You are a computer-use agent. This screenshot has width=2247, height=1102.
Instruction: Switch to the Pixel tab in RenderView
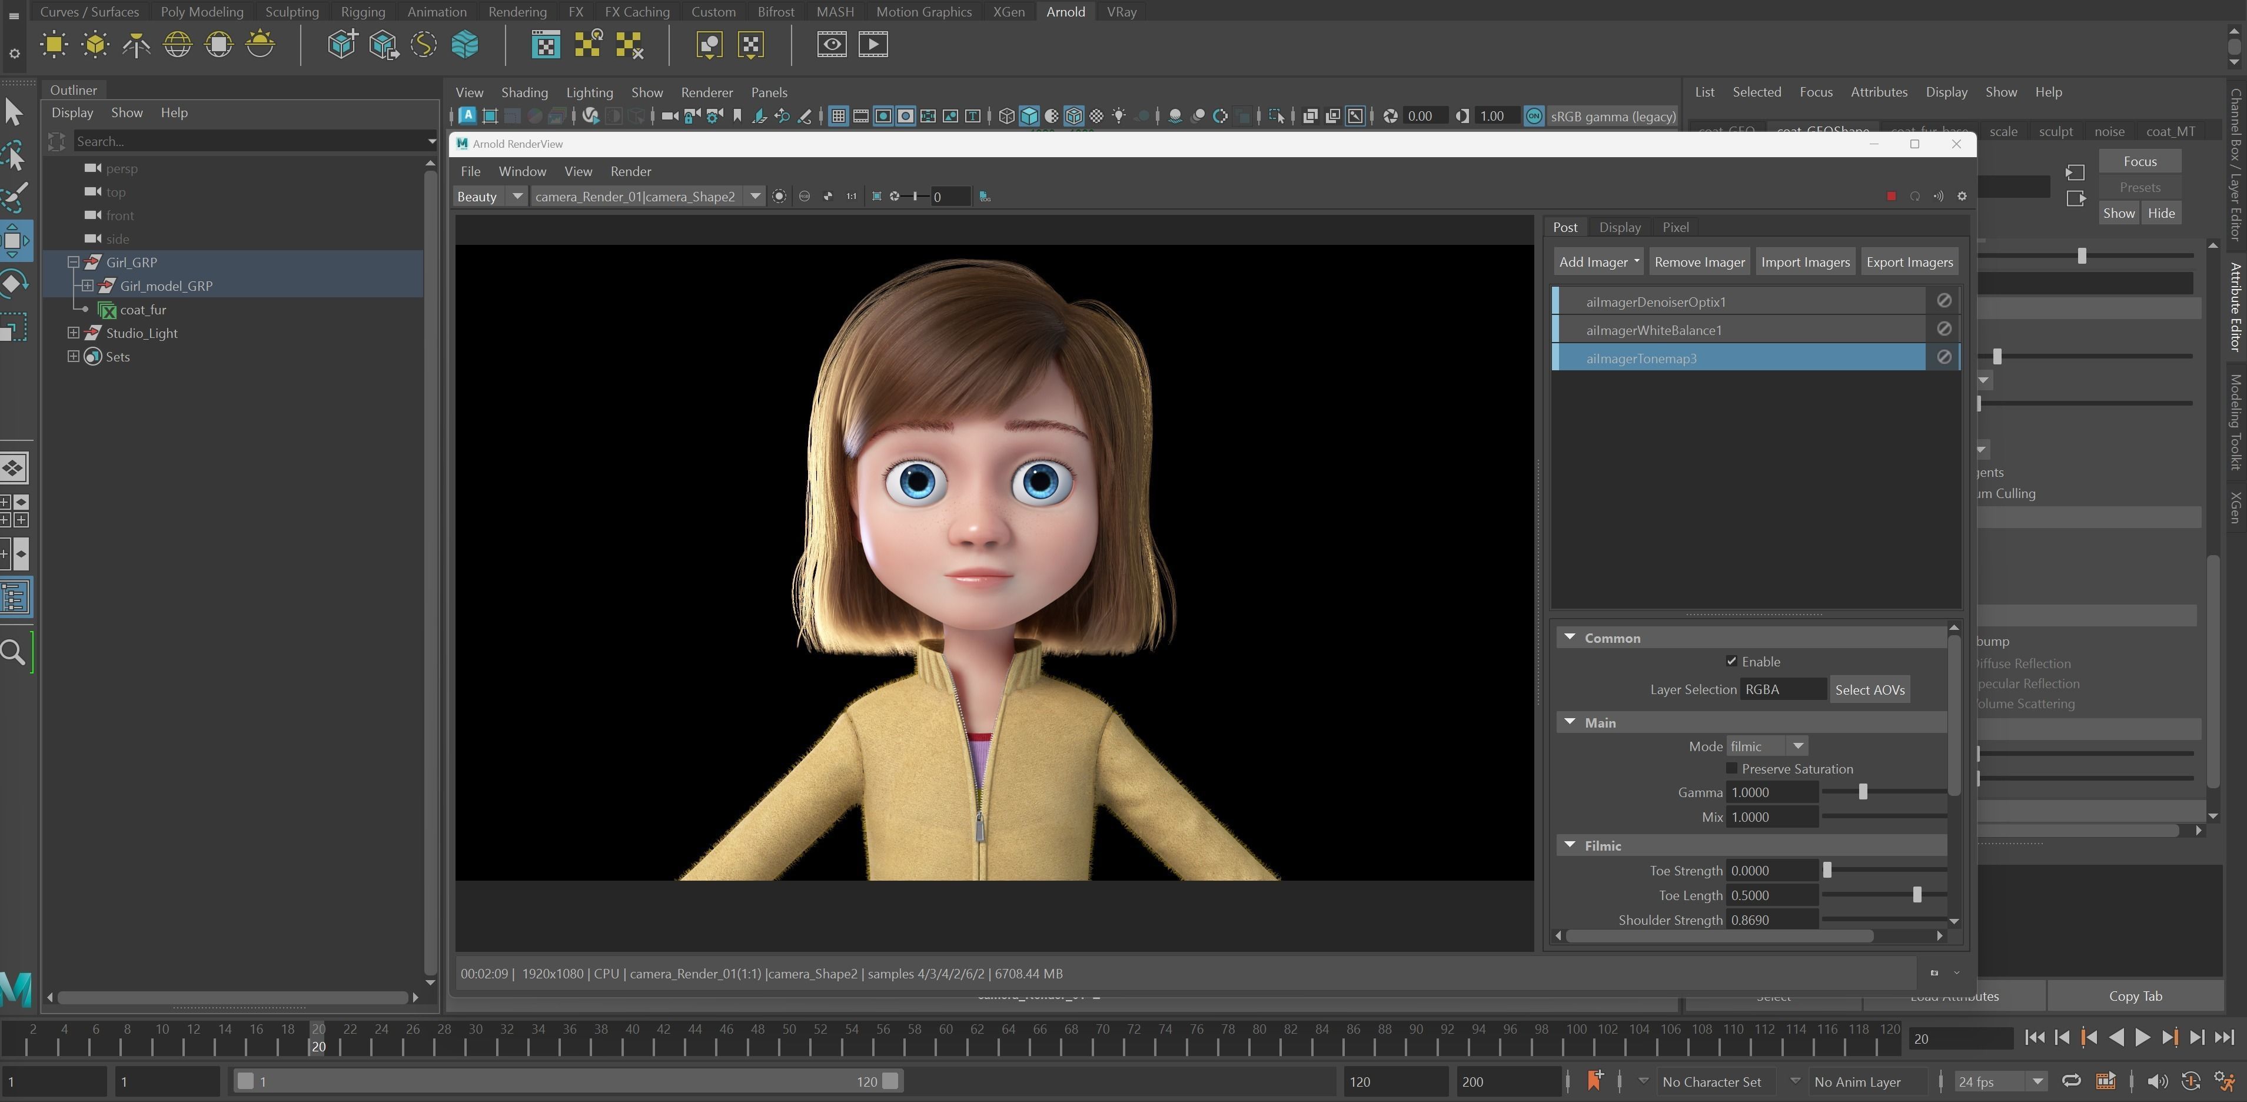1676,227
